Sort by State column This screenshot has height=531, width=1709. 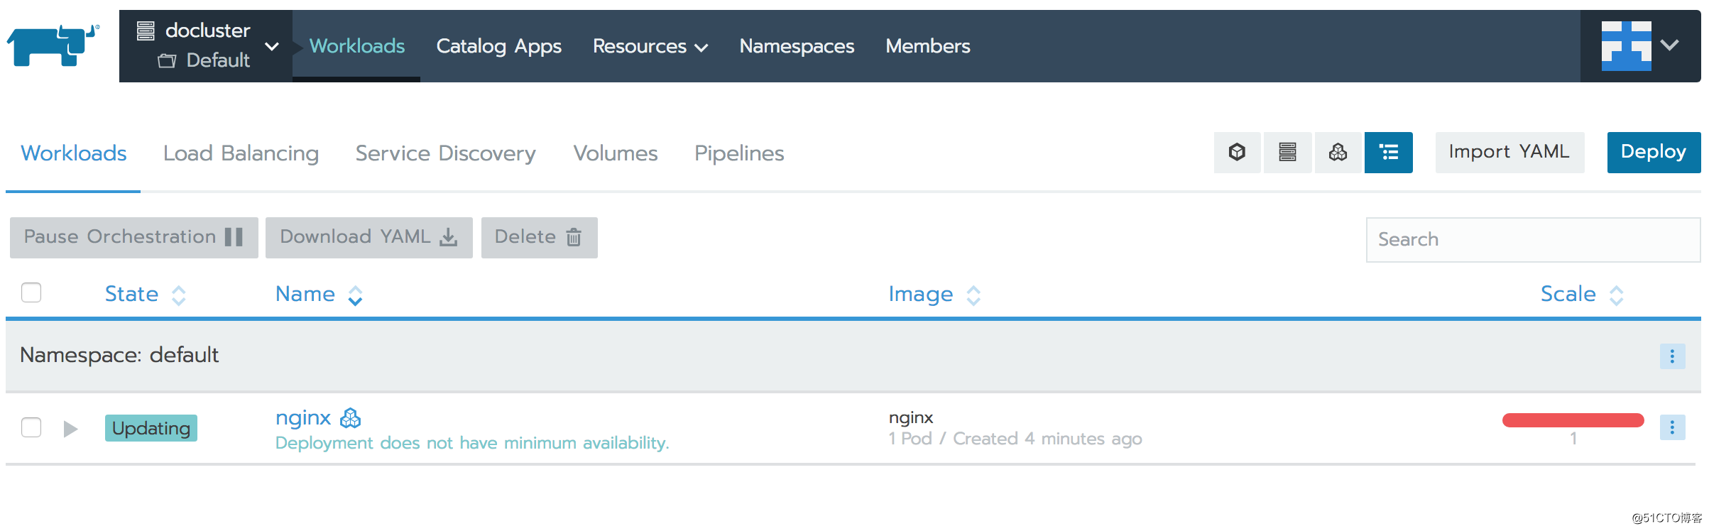(x=145, y=294)
